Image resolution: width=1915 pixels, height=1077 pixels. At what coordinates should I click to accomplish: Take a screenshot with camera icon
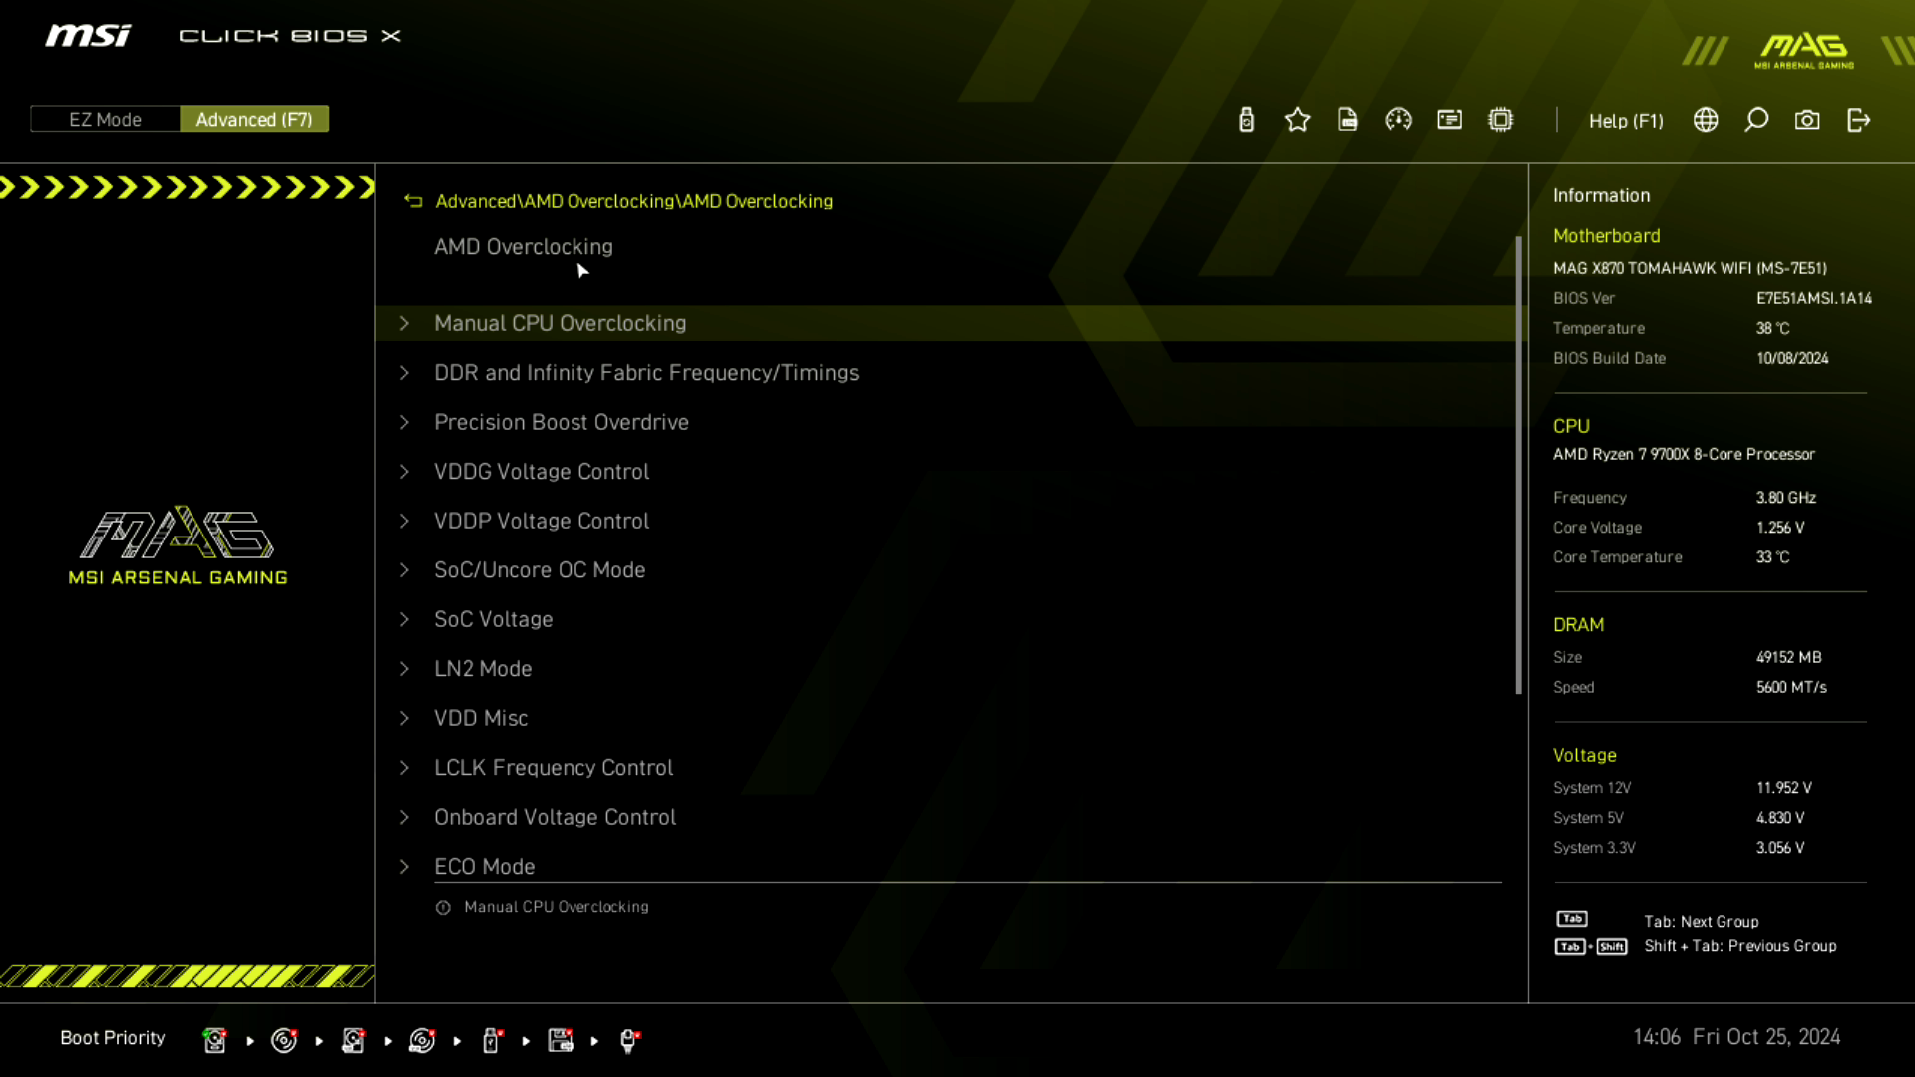(x=1807, y=120)
